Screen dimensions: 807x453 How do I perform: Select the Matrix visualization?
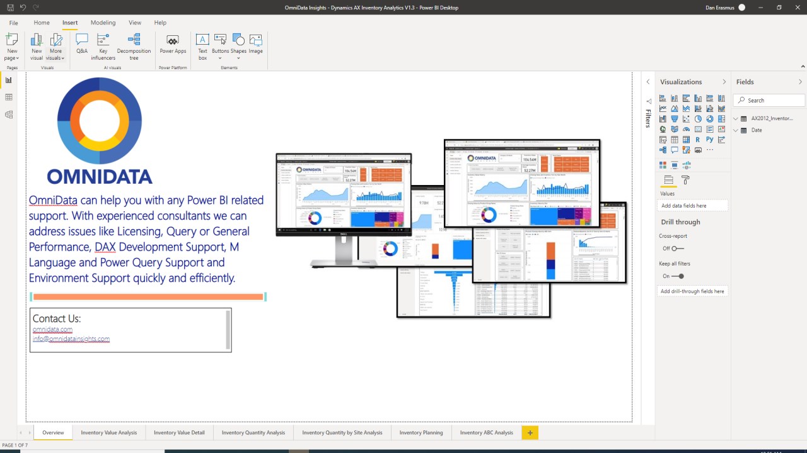coord(686,140)
